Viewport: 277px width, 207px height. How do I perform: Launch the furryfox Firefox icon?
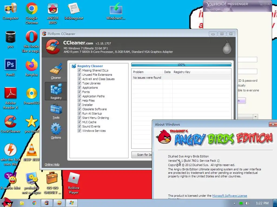(31, 67)
